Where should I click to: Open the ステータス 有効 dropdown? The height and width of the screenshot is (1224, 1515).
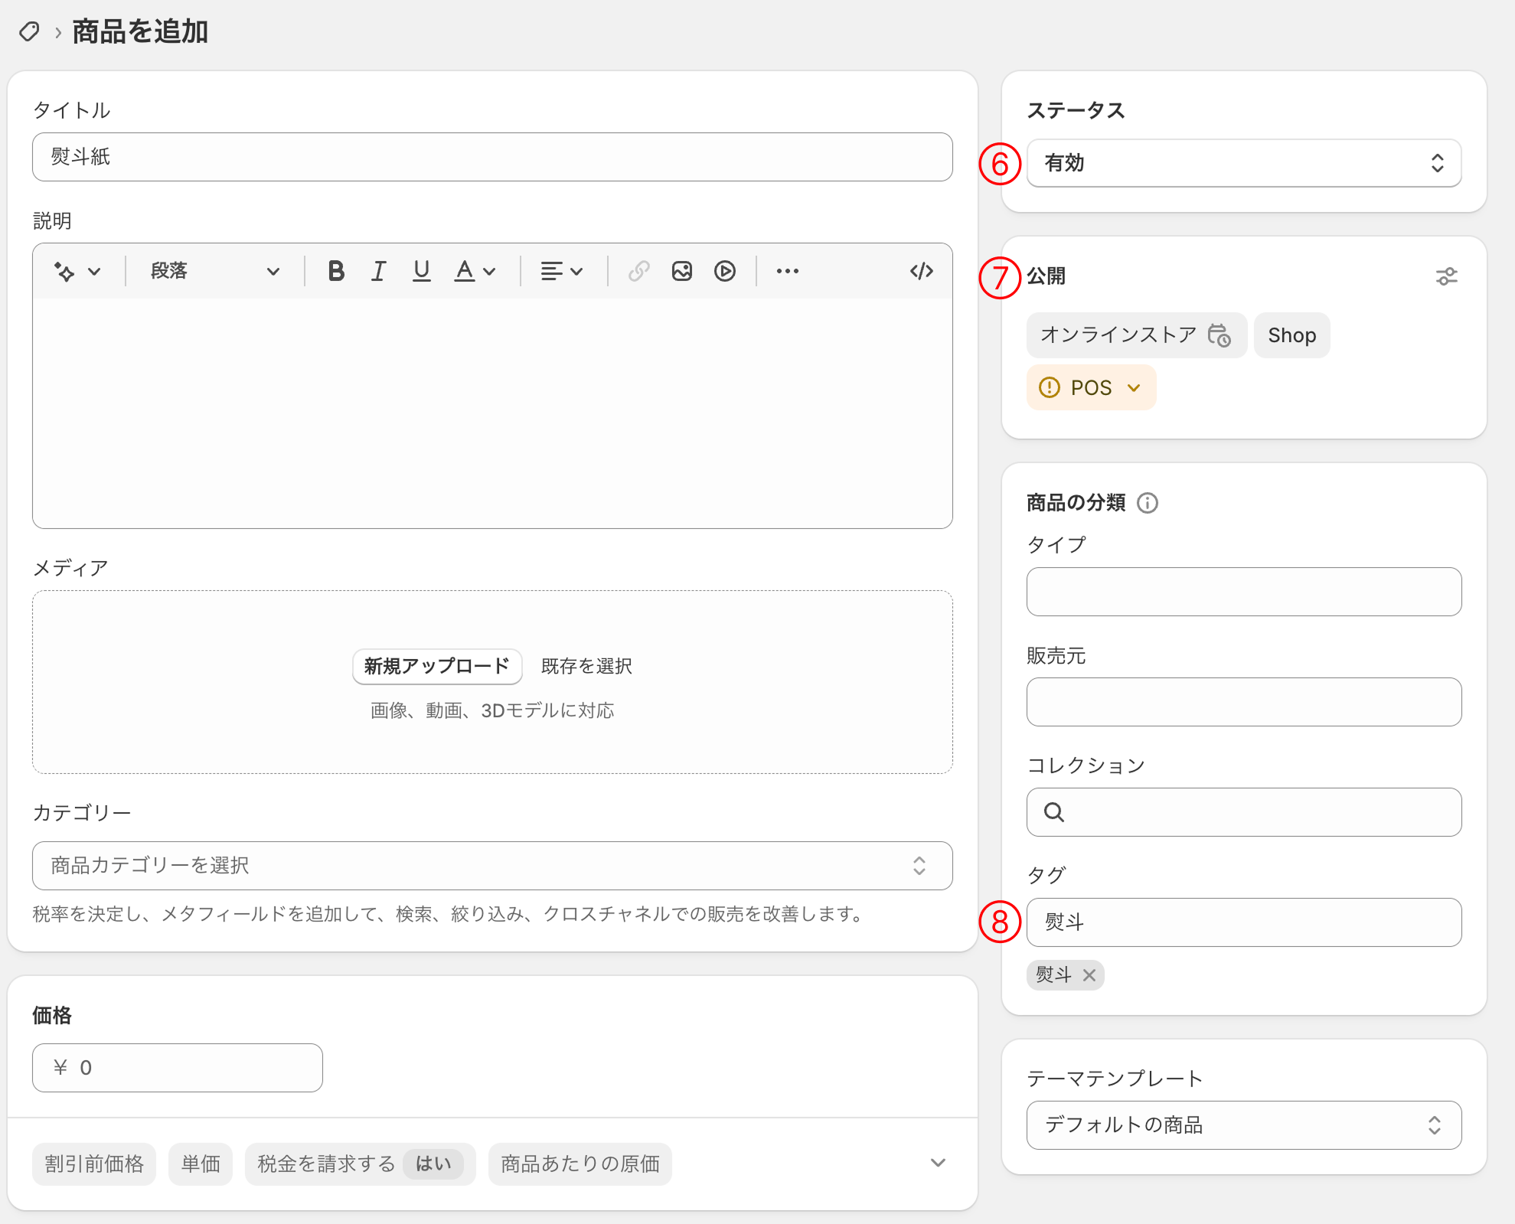pyautogui.click(x=1243, y=163)
